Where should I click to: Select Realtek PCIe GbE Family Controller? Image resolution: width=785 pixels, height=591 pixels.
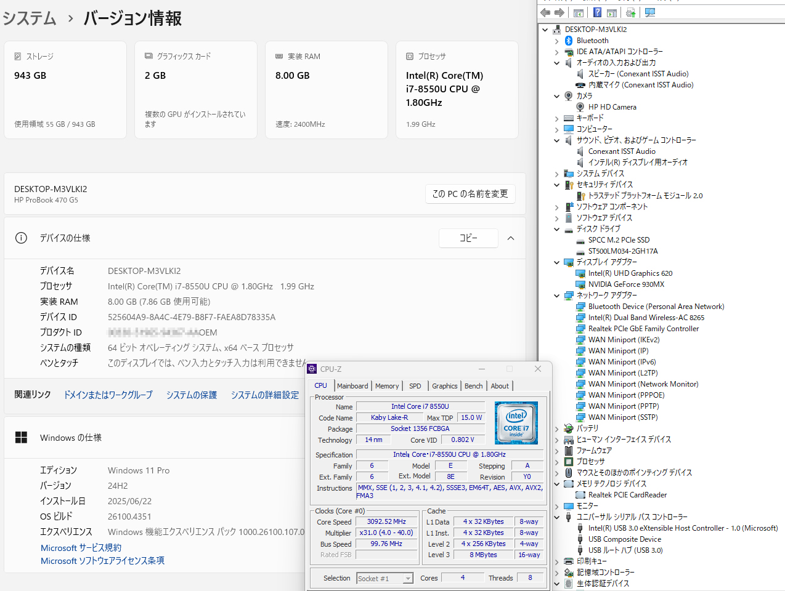644,329
